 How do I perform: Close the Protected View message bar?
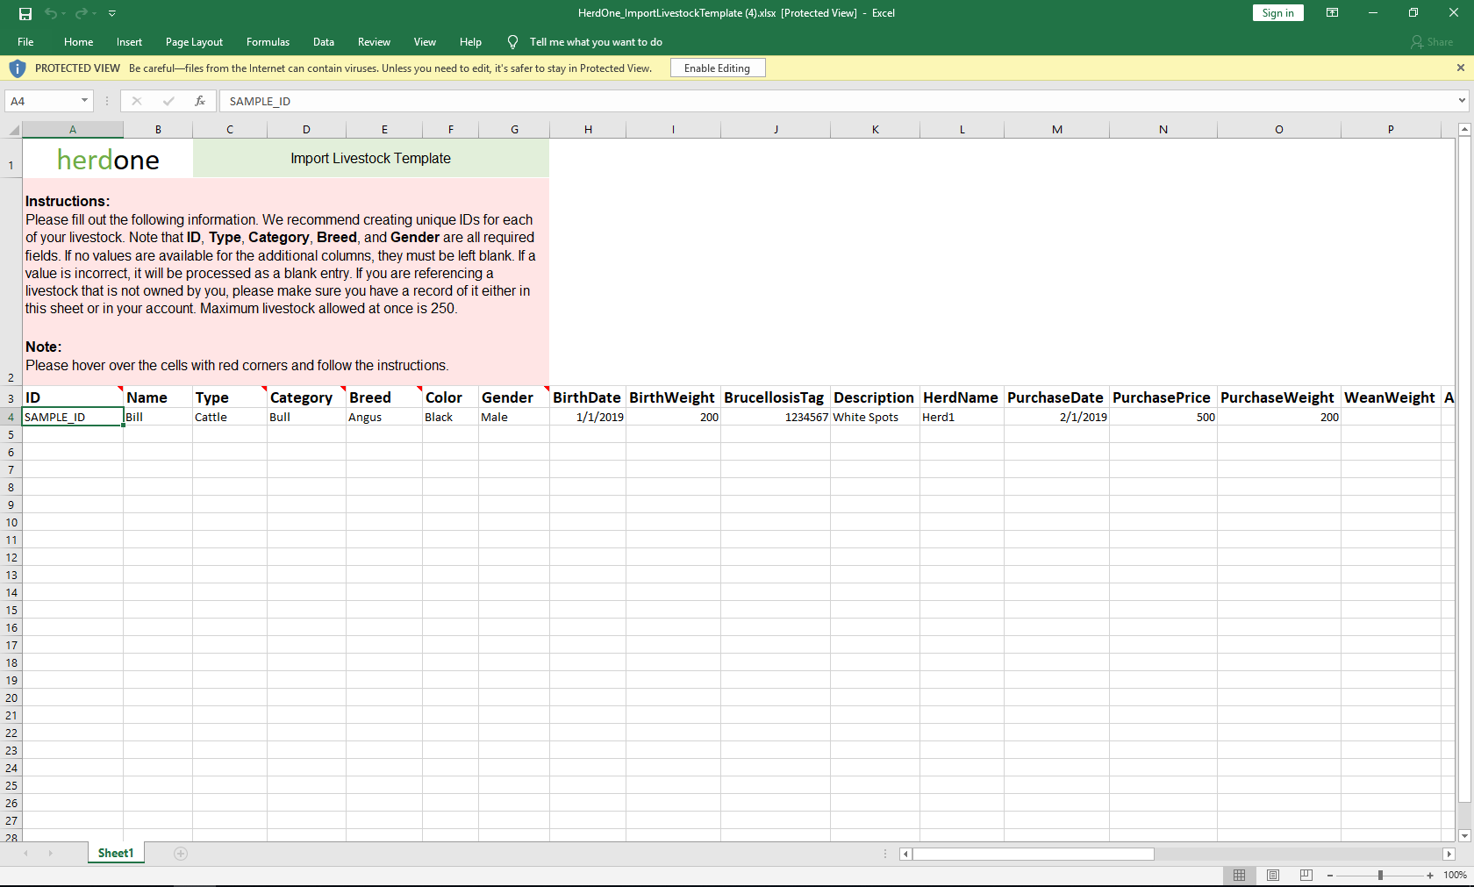pos(1461,68)
